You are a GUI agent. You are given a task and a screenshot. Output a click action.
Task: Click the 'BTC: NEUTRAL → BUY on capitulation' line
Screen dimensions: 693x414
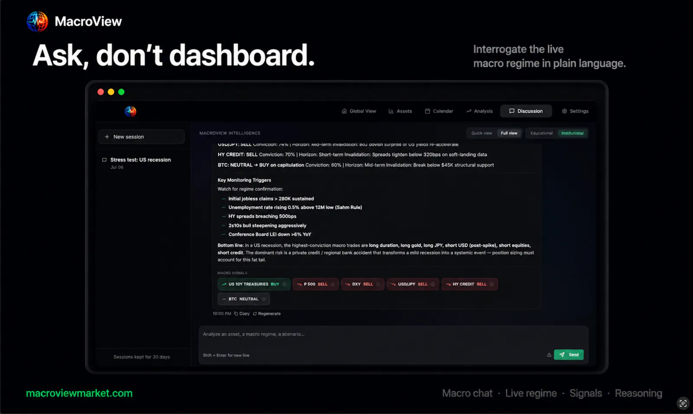[x=356, y=165]
